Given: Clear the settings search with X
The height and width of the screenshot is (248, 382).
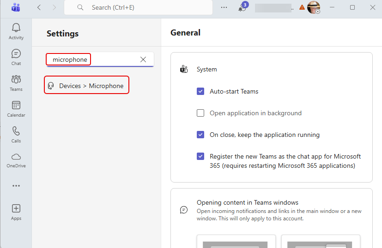Looking at the screenshot, I should tap(143, 59).
